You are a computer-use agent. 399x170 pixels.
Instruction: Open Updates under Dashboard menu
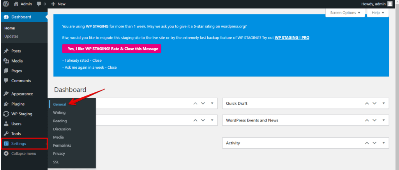pyautogui.click(x=11, y=36)
